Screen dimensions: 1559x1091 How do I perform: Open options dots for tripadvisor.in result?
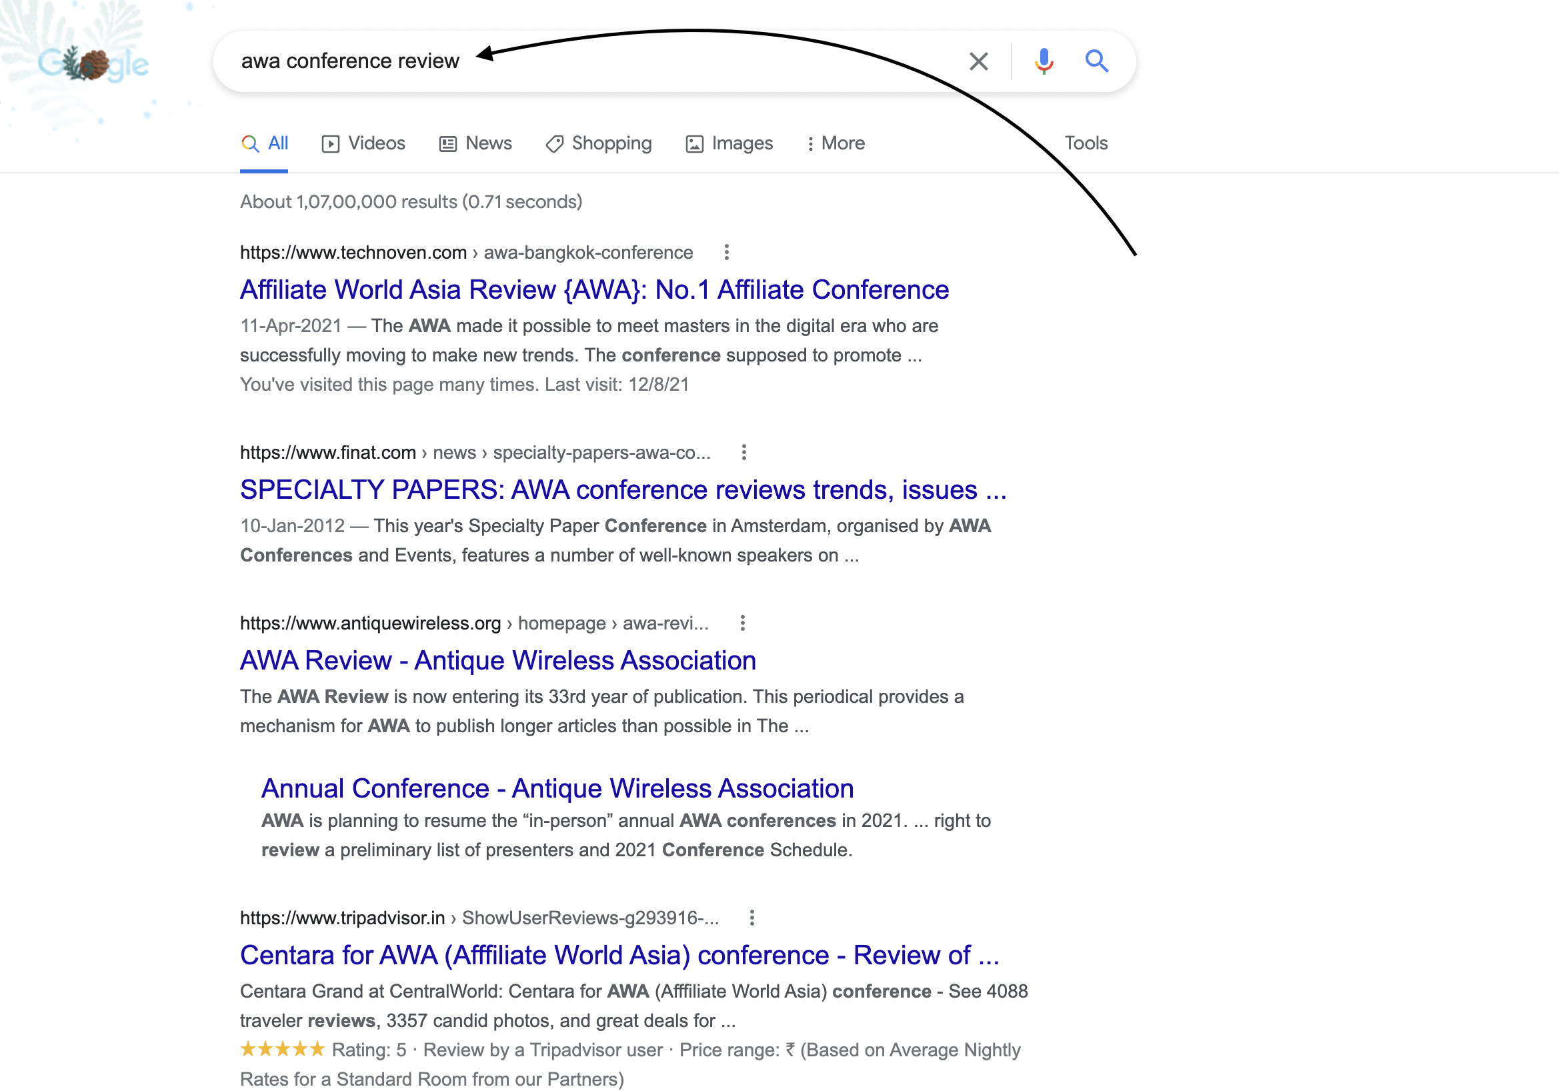click(751, 918)
